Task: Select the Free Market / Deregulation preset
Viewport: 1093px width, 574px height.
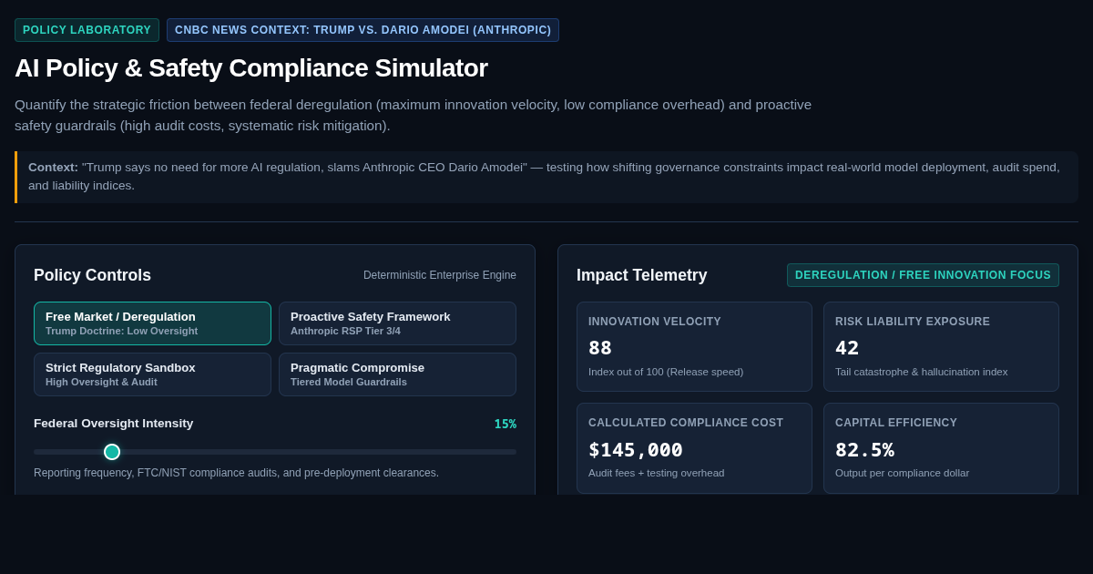Action: (152, 323)
